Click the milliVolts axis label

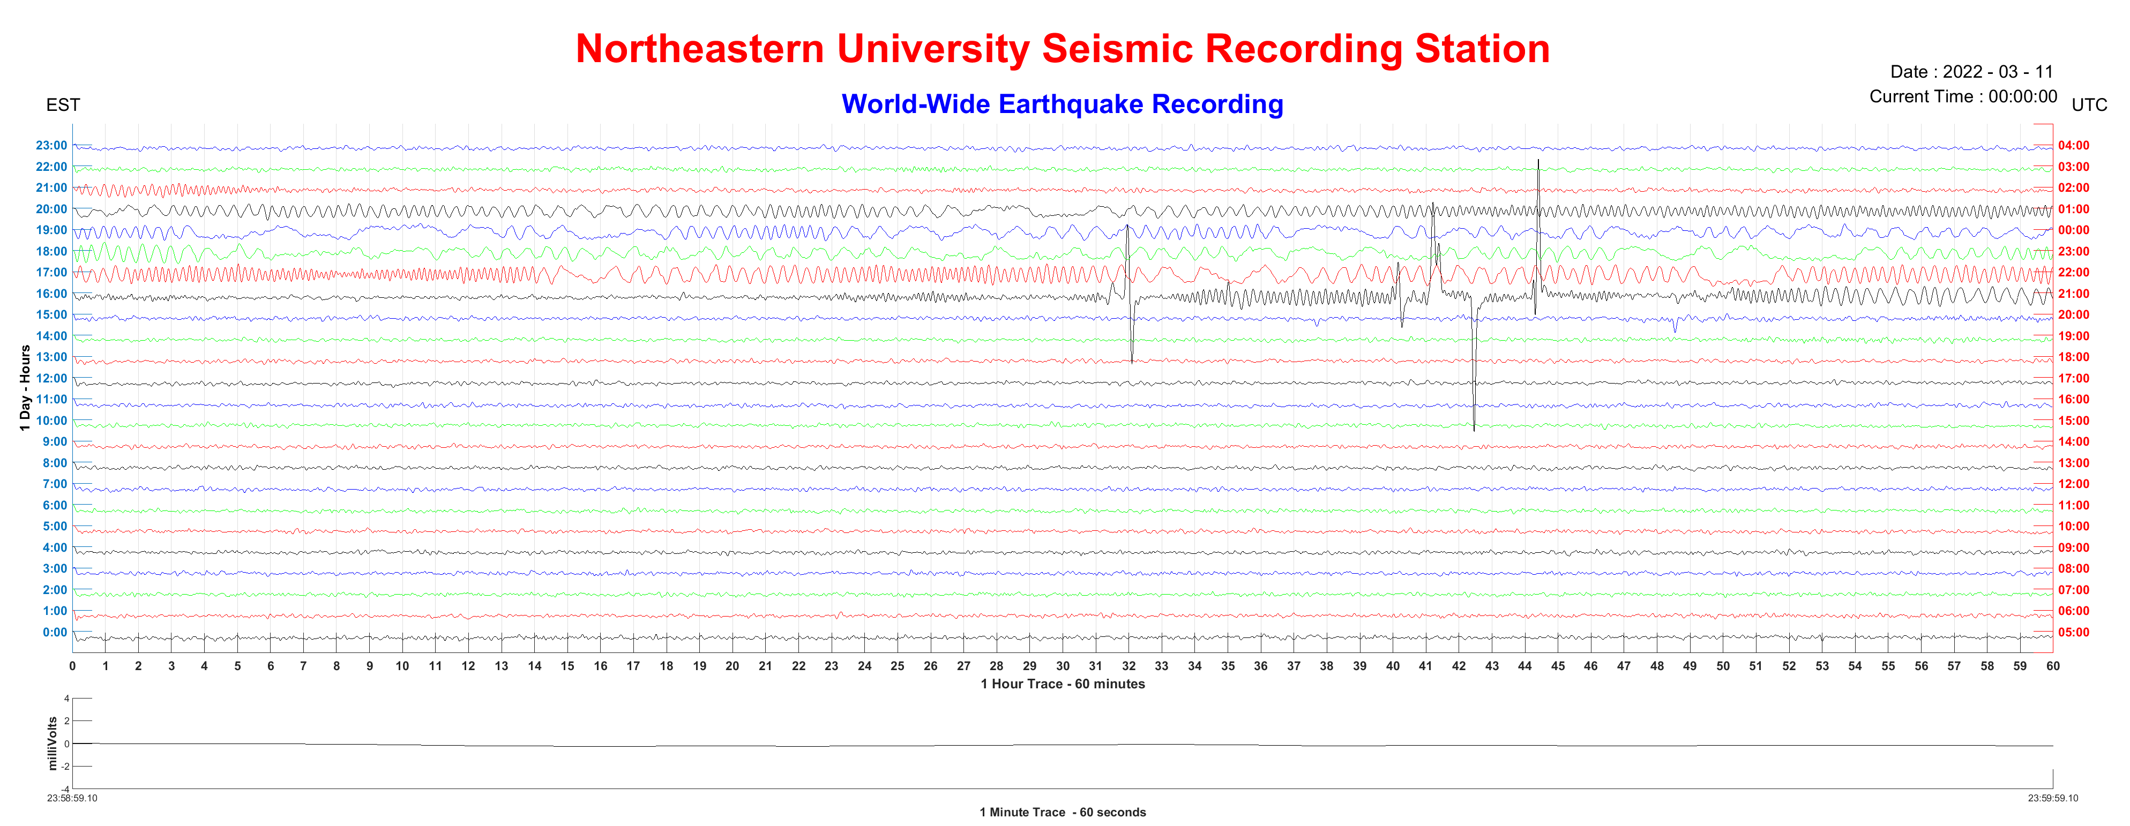53,744
